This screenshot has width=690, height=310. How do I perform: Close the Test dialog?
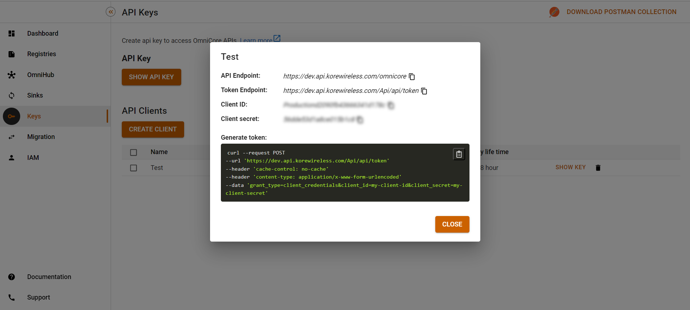coord(452,224)
